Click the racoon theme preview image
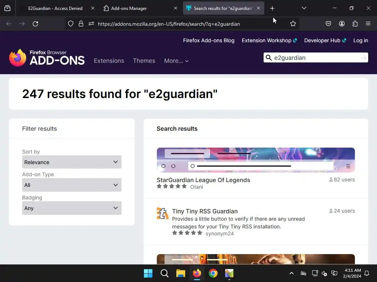 pyautogui.click(x=256, y=259)
